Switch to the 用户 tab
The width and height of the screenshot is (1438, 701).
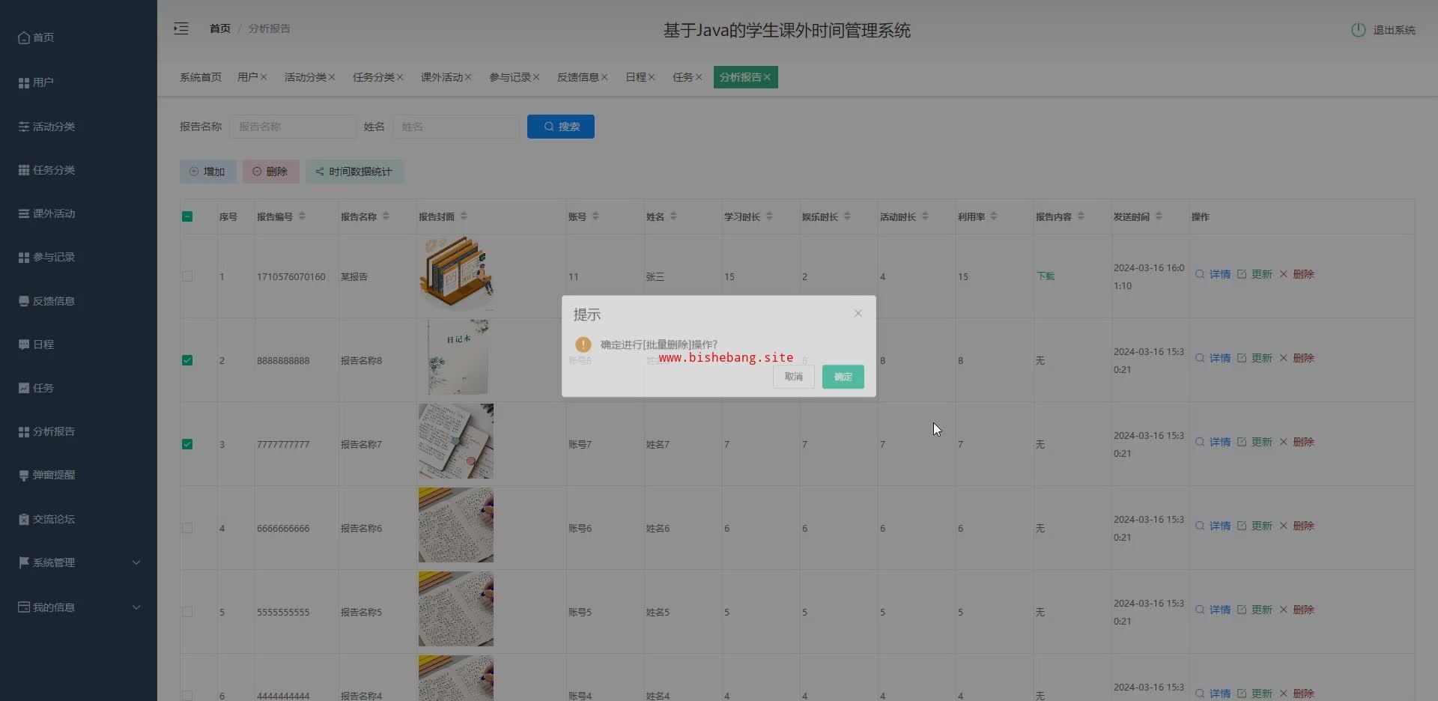pyautogui.click(x=247, y=77)
